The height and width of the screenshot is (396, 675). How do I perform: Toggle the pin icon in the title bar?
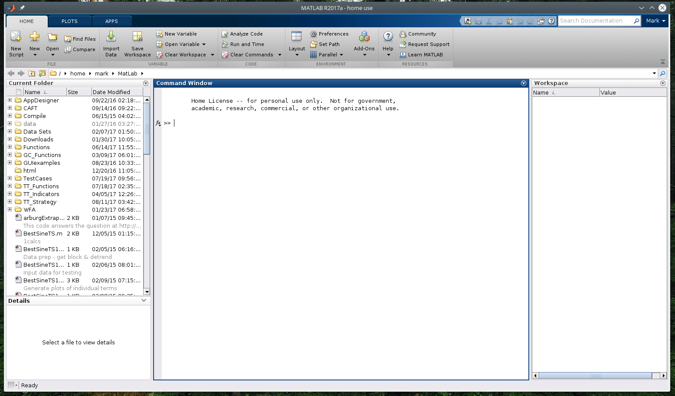pyautogui.click(x=22, y=7)
